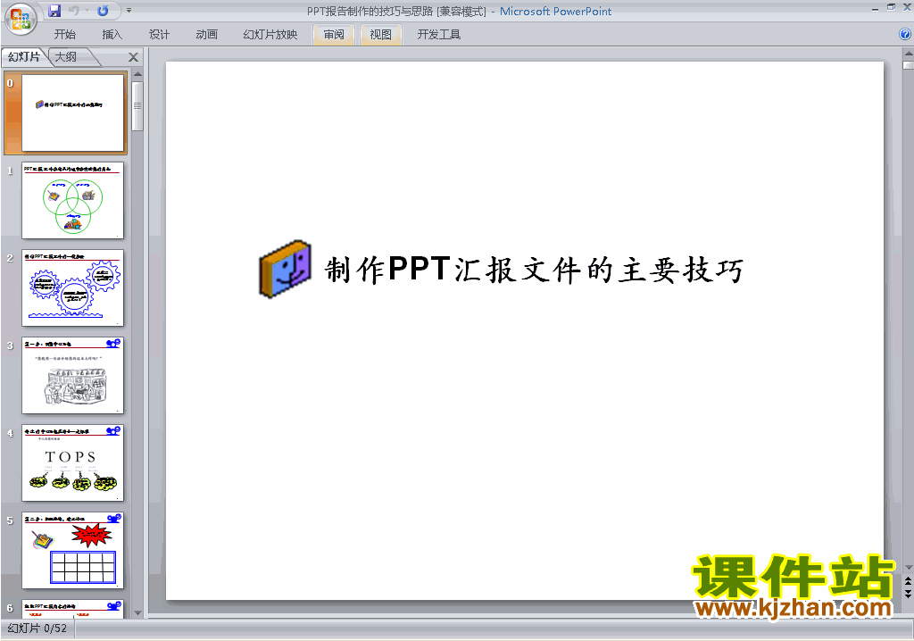This screenshot has height=641, width=914.
Task: Close the PowerPoint window
Action: [x=907, y=7]
